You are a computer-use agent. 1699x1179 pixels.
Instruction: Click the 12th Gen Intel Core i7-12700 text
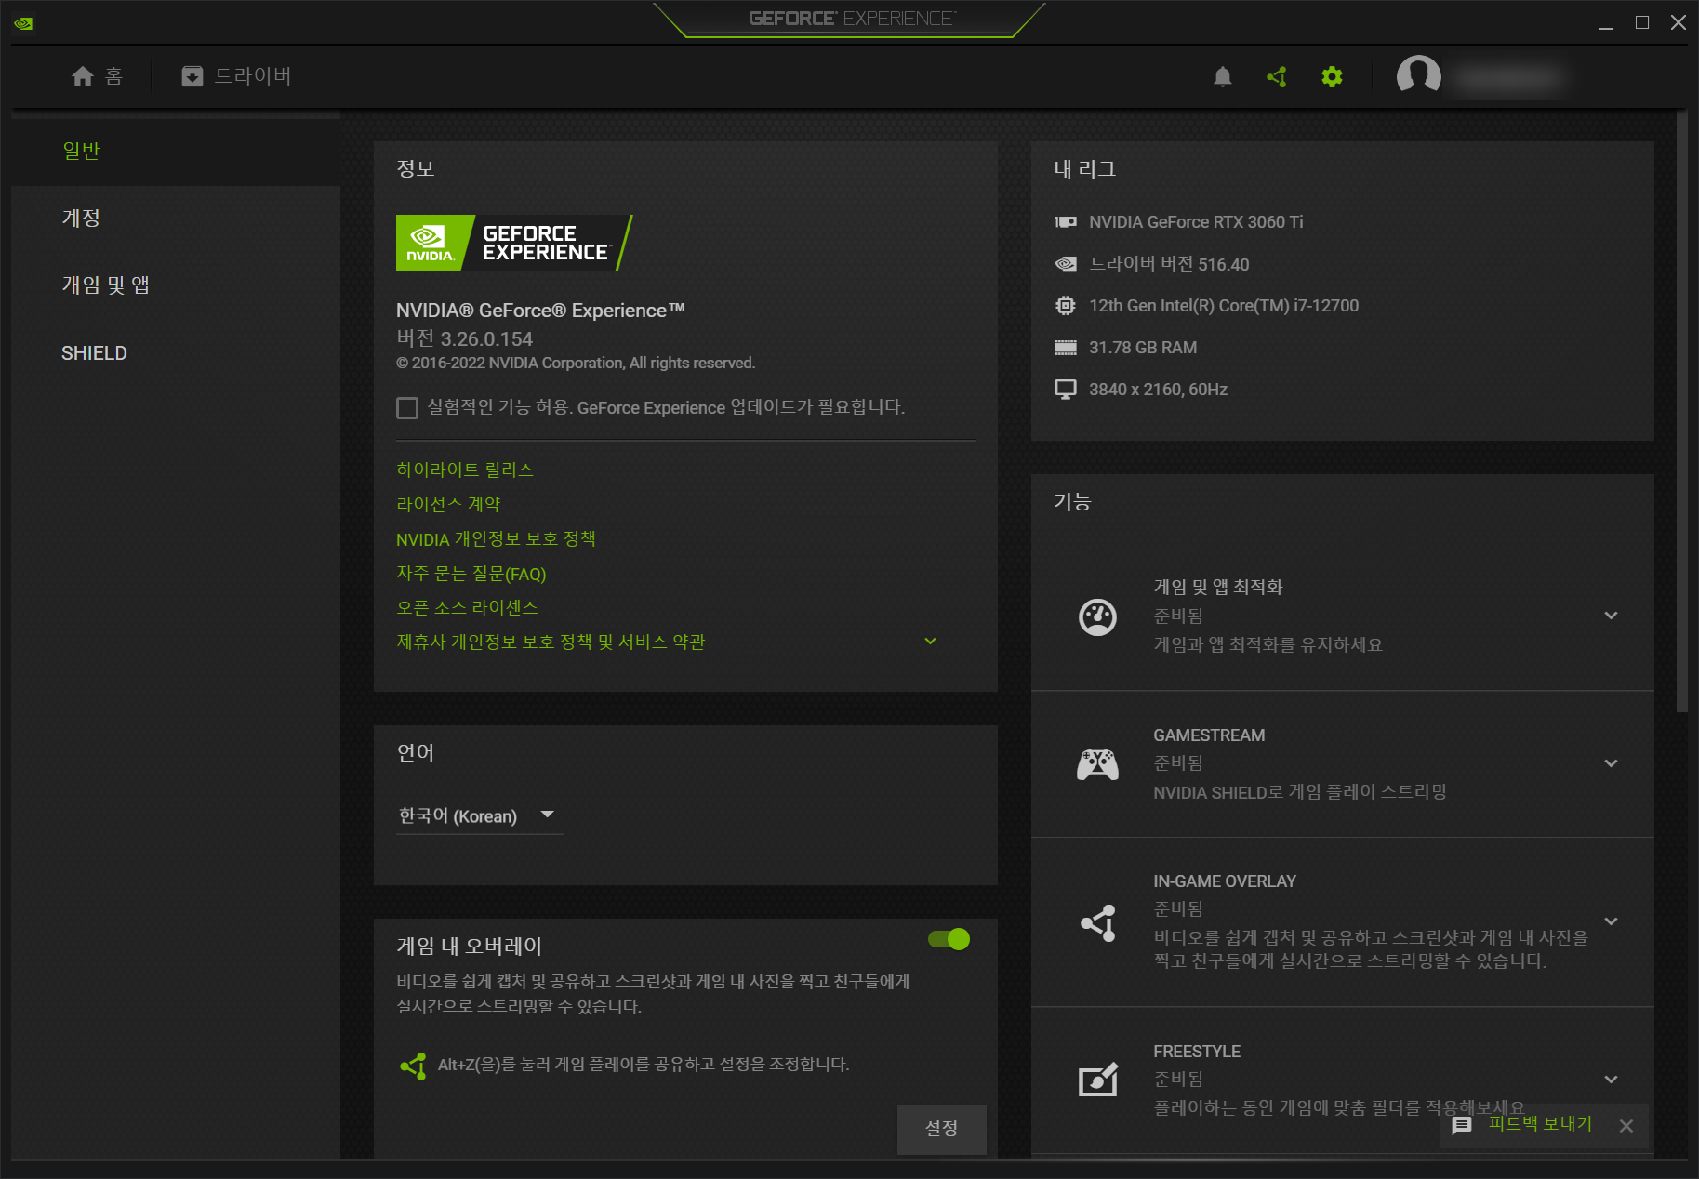point(1224,306)
